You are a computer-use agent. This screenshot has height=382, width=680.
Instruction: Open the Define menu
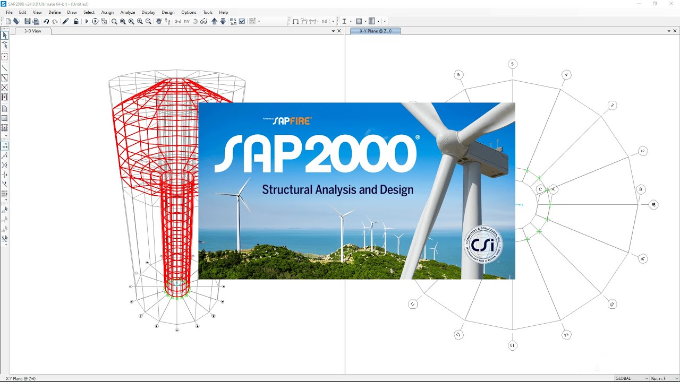click(54, 12)
